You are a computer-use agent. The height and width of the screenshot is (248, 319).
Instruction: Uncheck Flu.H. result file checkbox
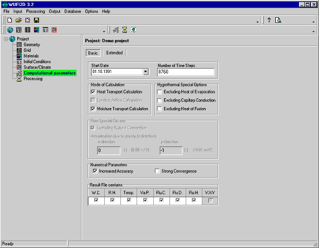point(194,200)
